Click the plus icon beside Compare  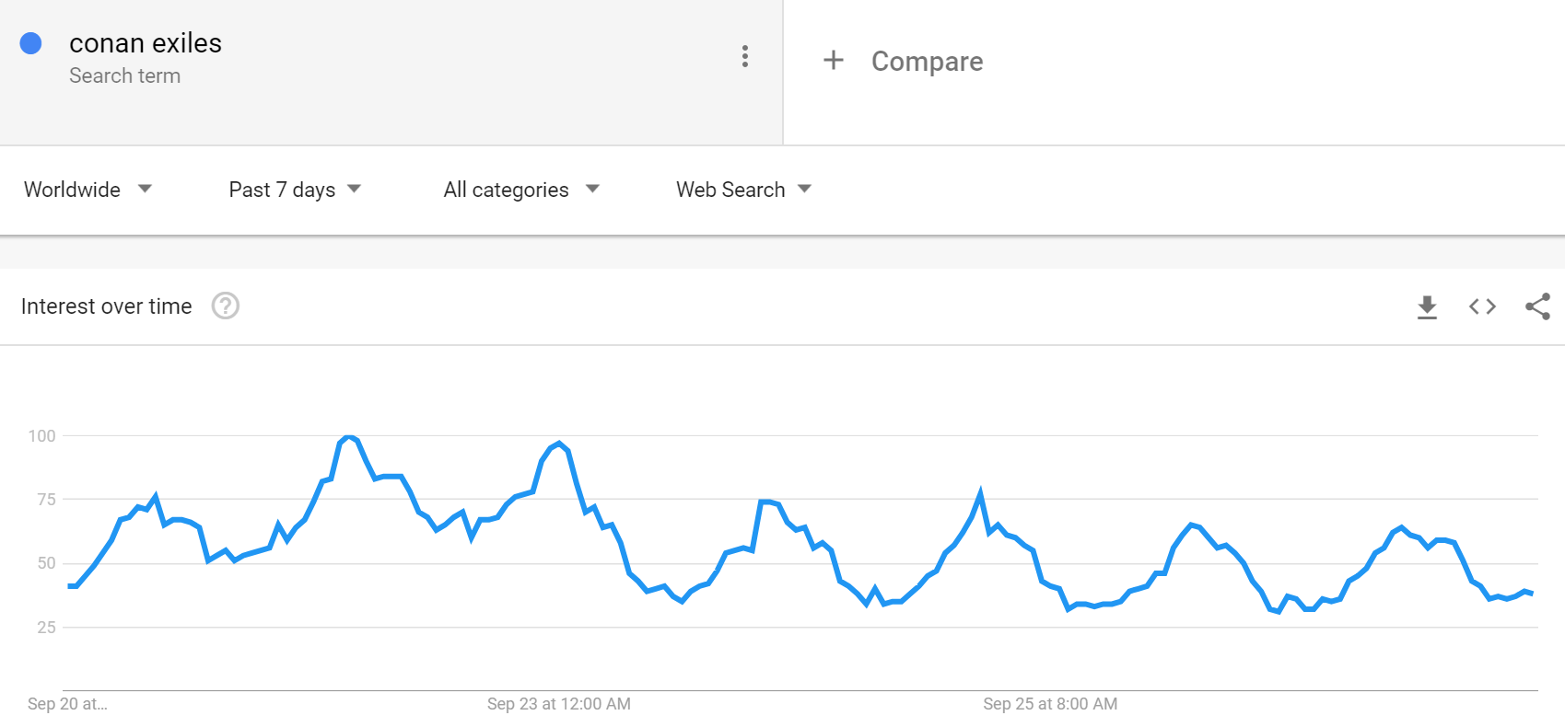pyautogui.click(x=833, y=61)
